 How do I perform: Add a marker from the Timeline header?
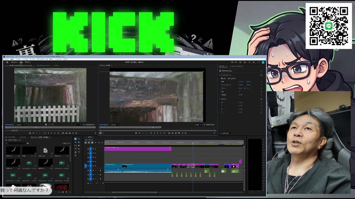[x=95, y=143]
